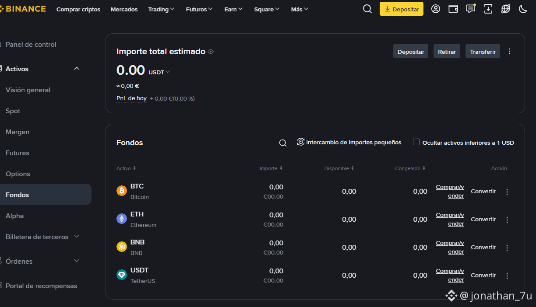Switch theme with the moon icon
The width and height of the screenshot is (536, 307).
point(523,9)
